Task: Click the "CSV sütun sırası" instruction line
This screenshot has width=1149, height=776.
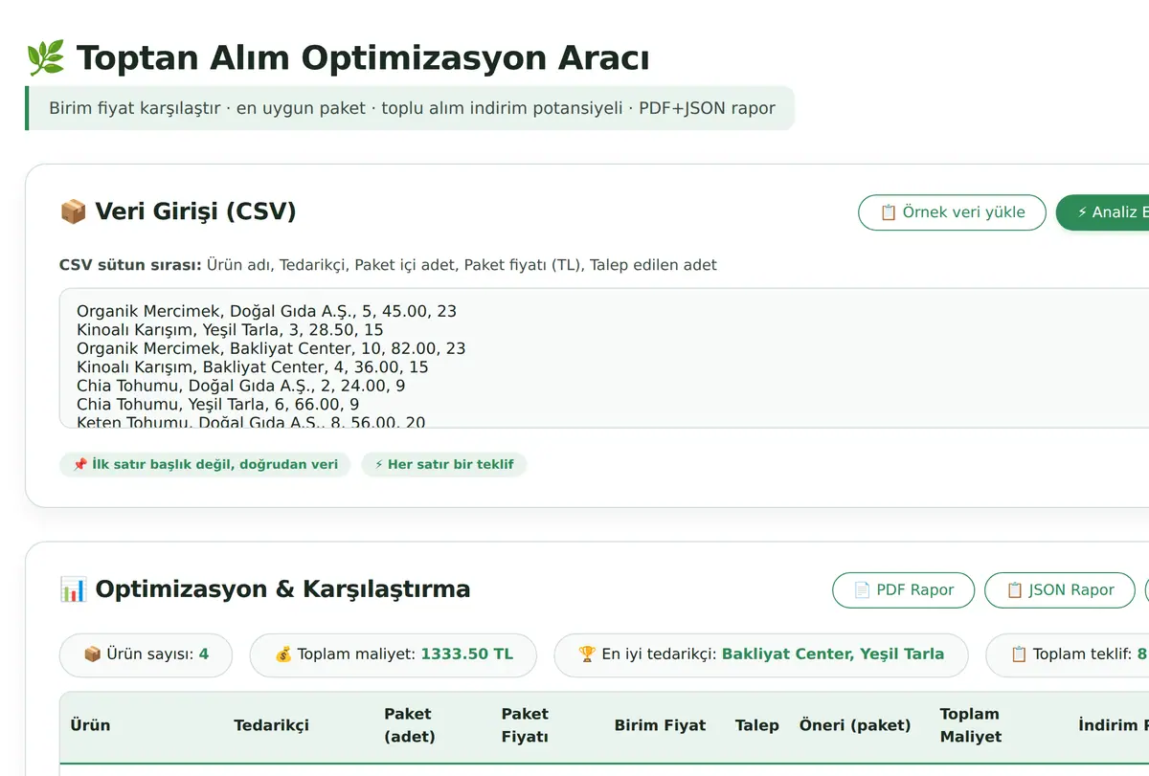Action: [x=388, y=265]
